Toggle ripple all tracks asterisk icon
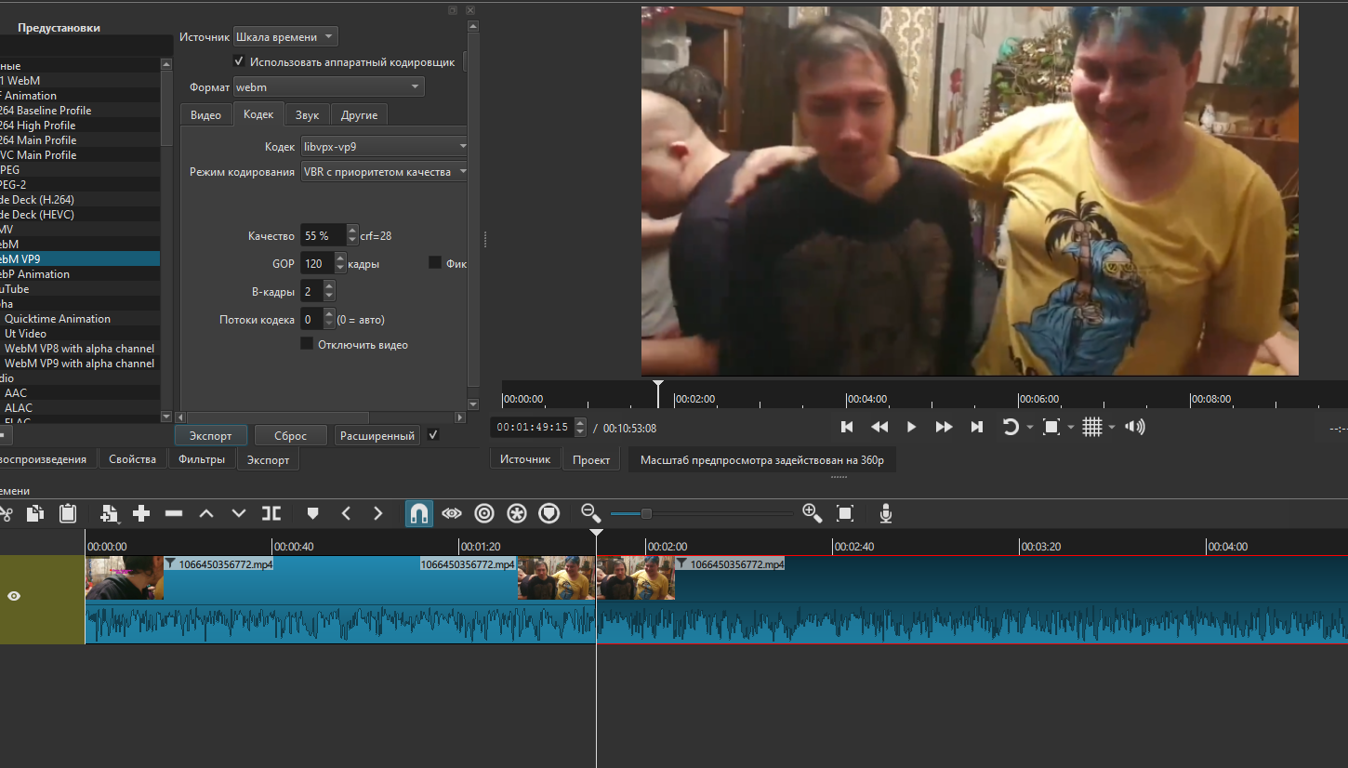 click(x=517, y=513)
